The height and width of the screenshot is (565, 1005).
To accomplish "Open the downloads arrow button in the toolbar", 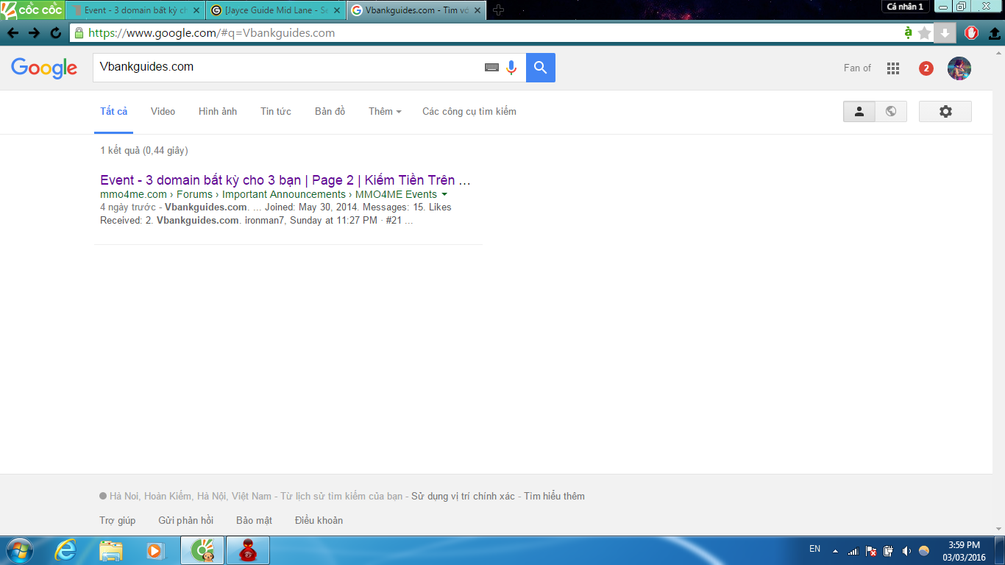I will [x=945, y=33].
